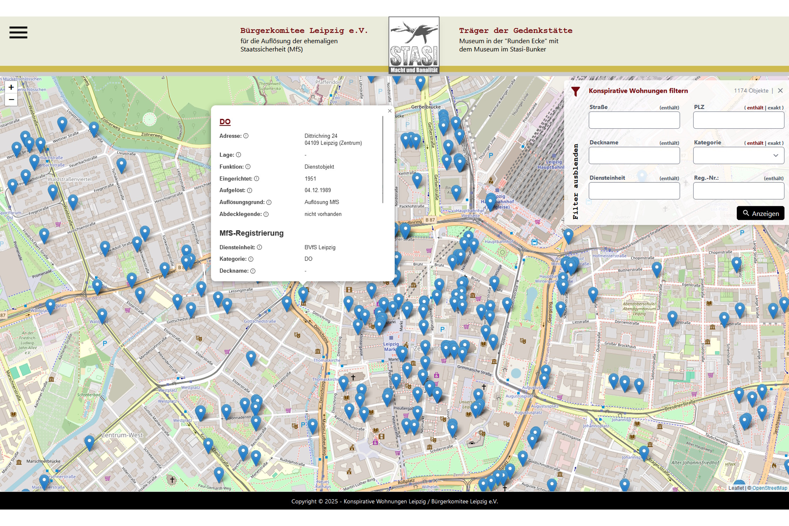This screenshot has width=789, height=526.
Task: Zoom in the map with plus button
Action: [11, 87]
